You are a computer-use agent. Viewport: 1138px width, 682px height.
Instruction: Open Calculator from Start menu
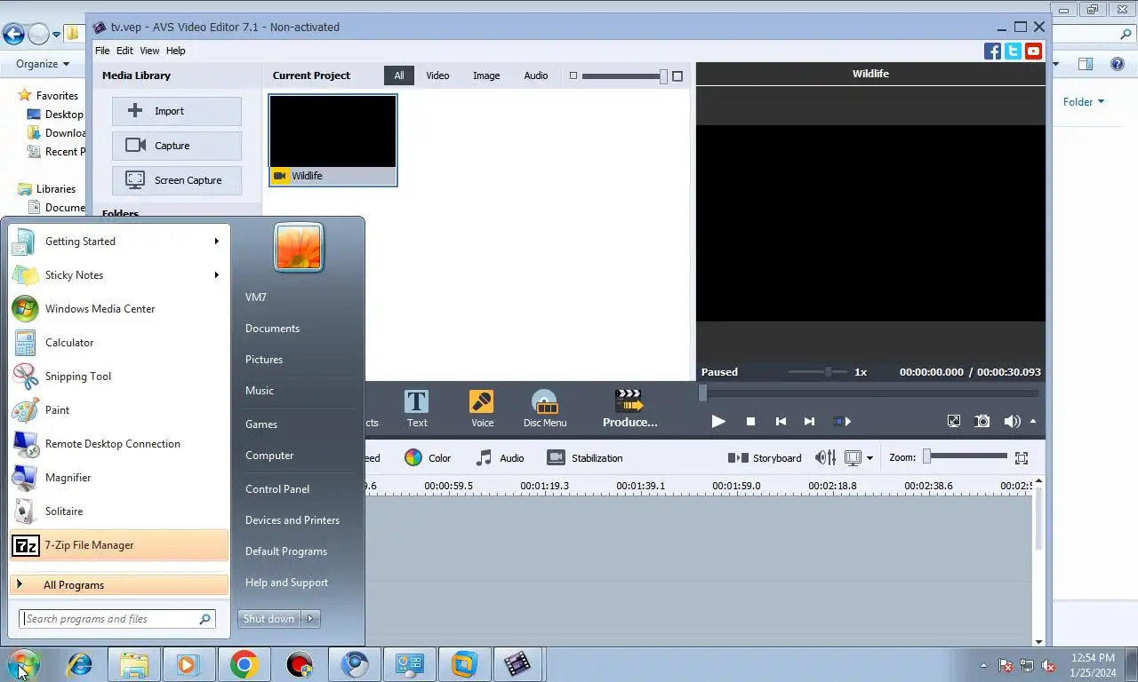click(119, 343)
